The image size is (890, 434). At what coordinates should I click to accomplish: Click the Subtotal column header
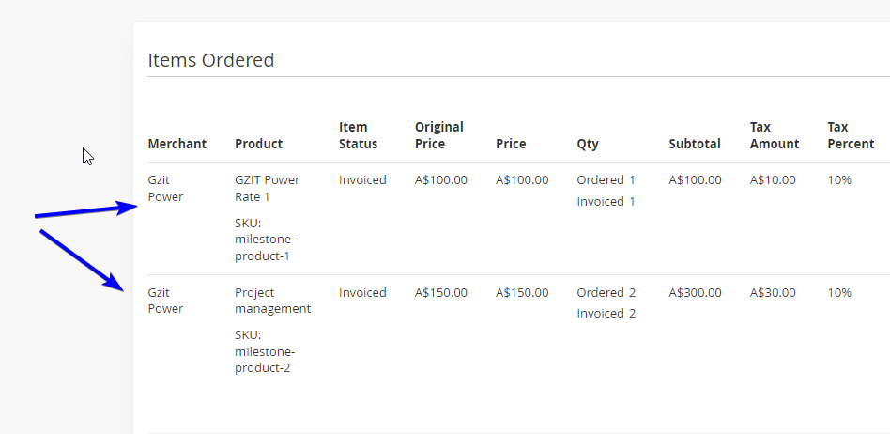[695, 144]
